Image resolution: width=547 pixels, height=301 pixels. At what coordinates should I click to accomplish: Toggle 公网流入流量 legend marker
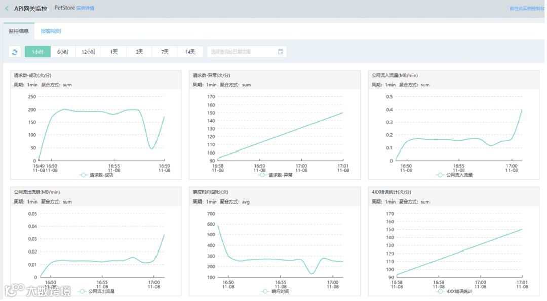tap(440, 175)
